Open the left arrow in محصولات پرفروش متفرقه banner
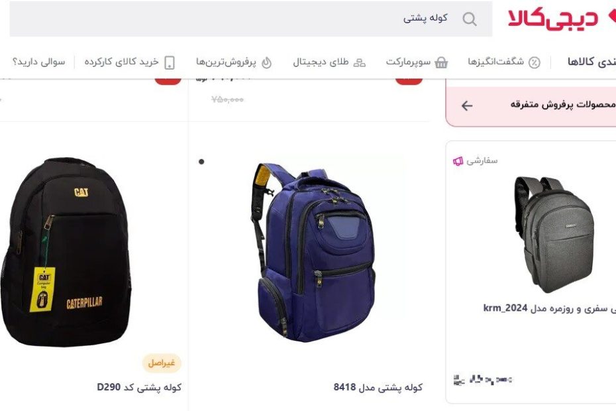This screenshot has height=411, width=616. coord(467,105)
